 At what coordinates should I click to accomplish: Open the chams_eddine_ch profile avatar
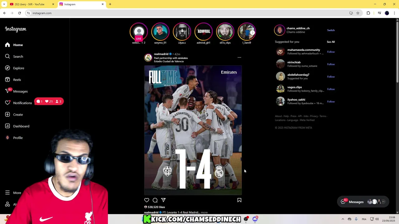[280, 30]
